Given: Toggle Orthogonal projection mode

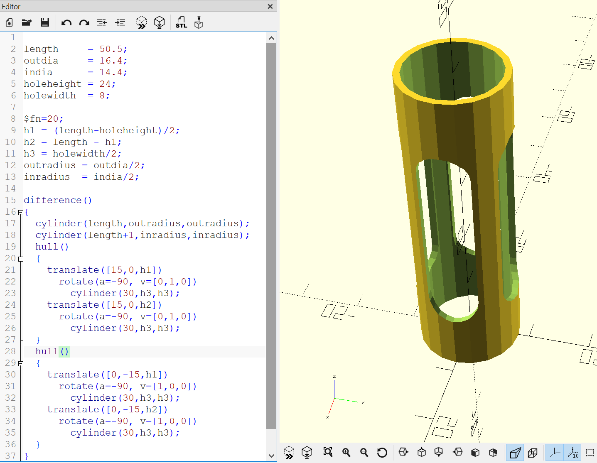Looking at the screenshot, I should [533, 452].
